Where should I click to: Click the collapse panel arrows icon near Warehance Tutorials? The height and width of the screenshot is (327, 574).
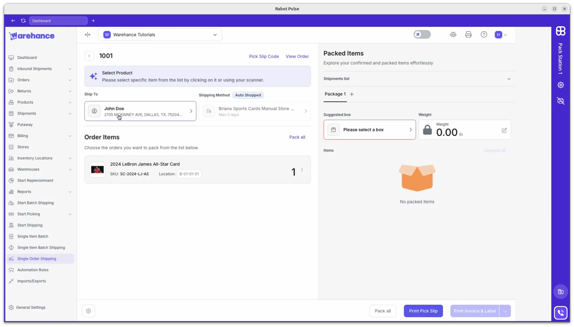pyautogui.click(x=88, y=34)
